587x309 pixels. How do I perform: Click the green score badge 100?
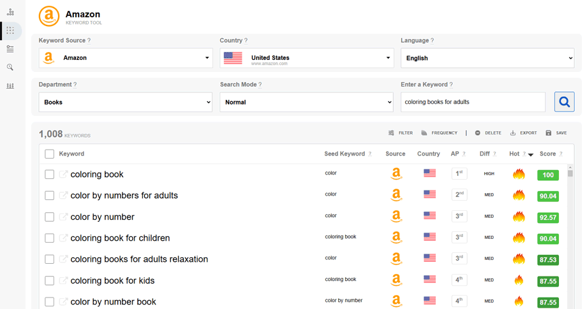pos(548,175)
